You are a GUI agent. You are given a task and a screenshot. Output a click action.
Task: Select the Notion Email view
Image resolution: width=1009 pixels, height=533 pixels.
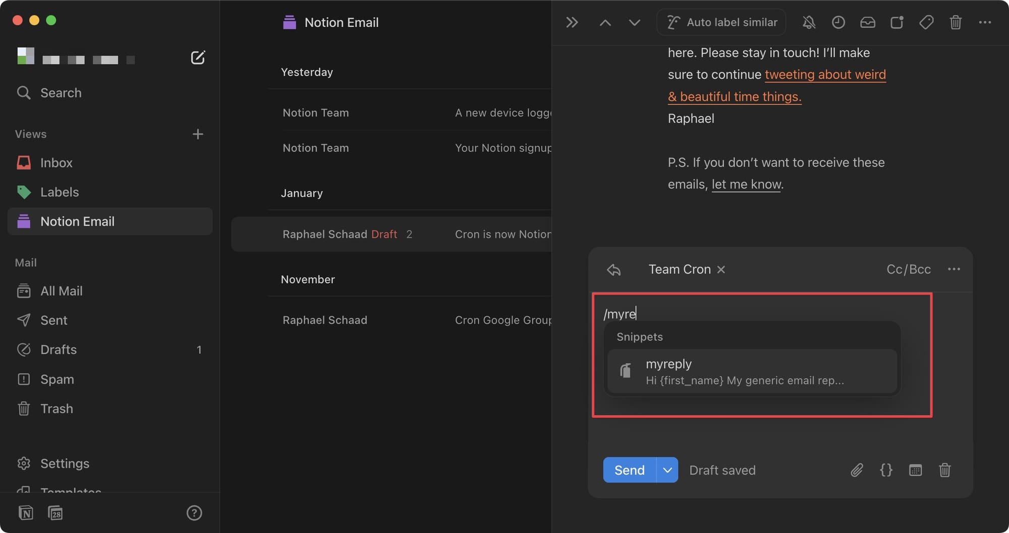coord(110,221)
